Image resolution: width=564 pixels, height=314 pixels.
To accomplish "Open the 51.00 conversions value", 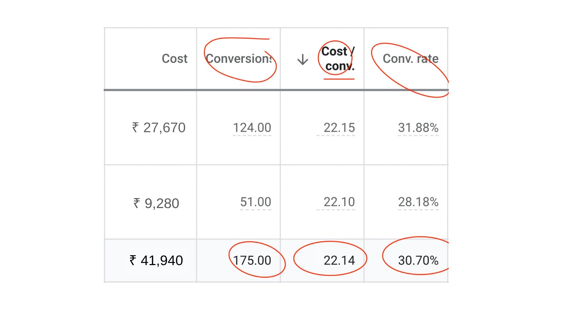I will coord(255,202).
